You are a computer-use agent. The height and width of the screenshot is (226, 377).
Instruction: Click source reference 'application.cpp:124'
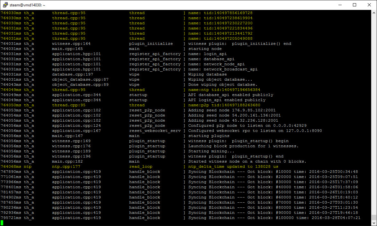point(76,126)
